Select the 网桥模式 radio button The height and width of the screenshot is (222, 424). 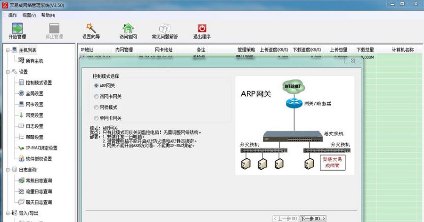pos(96,107)
